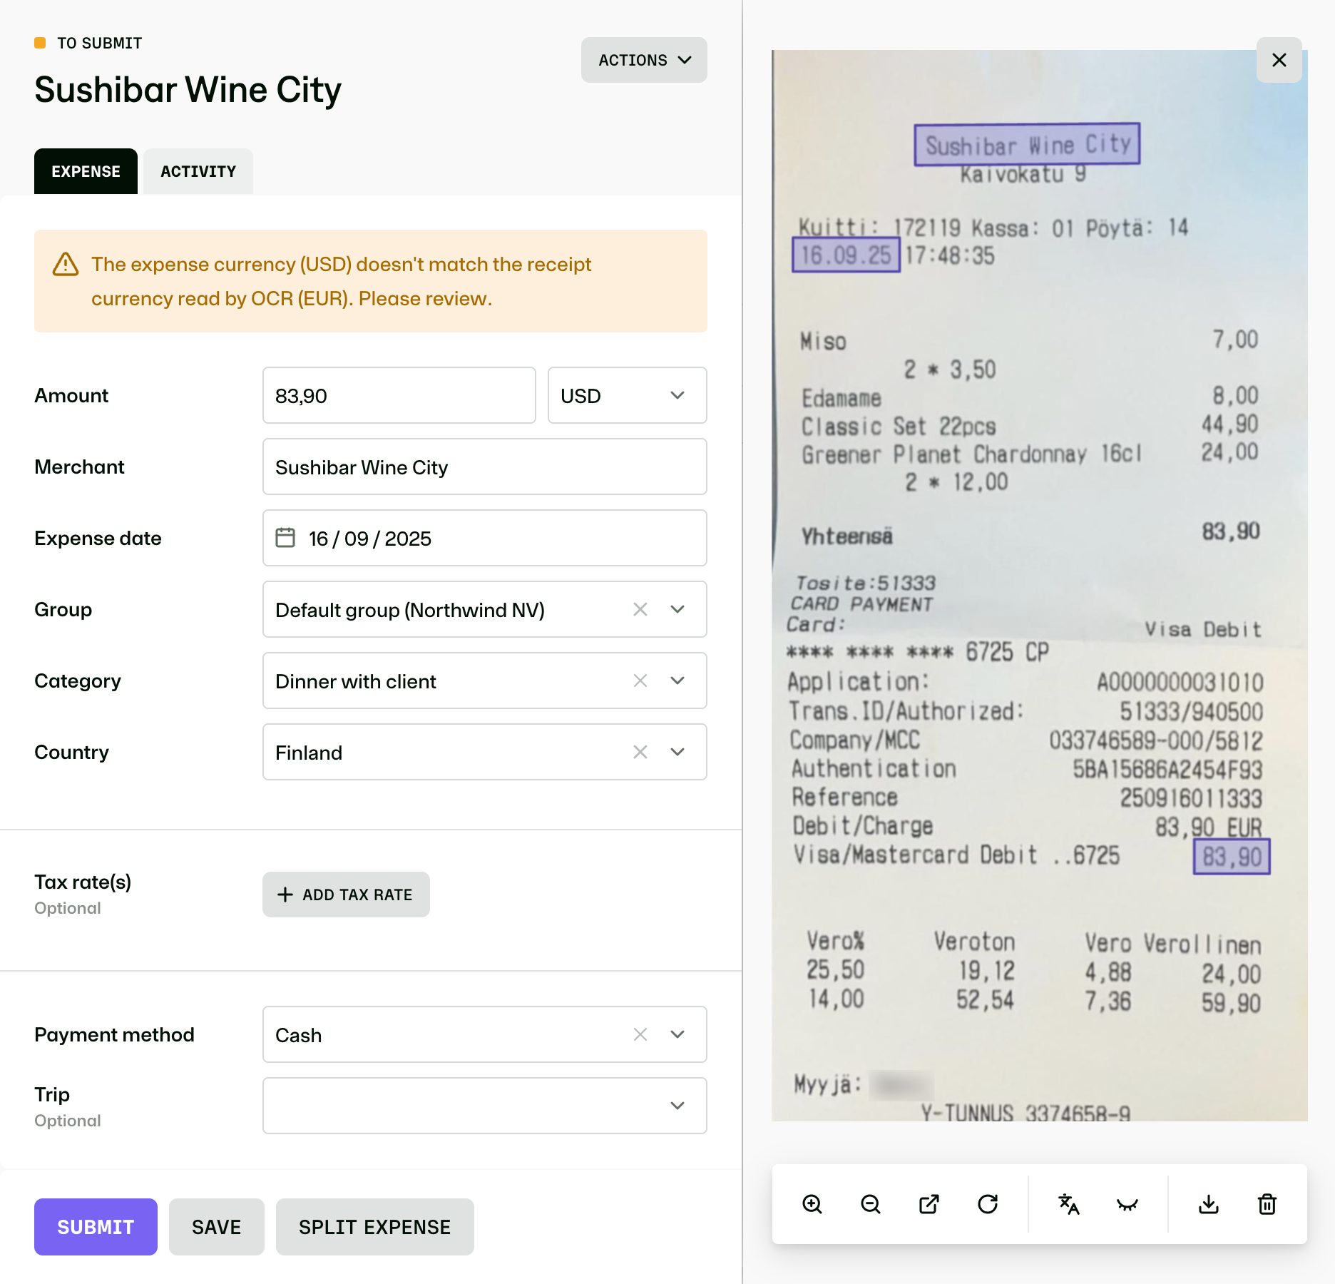Click the highlighted merchant name on receipt
1335x1284 pixels.
point(1027,144)
